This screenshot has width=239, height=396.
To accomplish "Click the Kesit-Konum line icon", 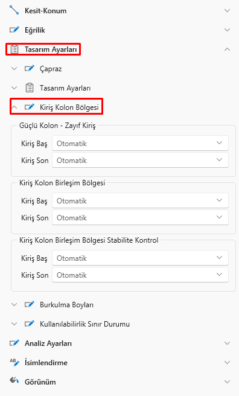I will (x=14, y=10).
